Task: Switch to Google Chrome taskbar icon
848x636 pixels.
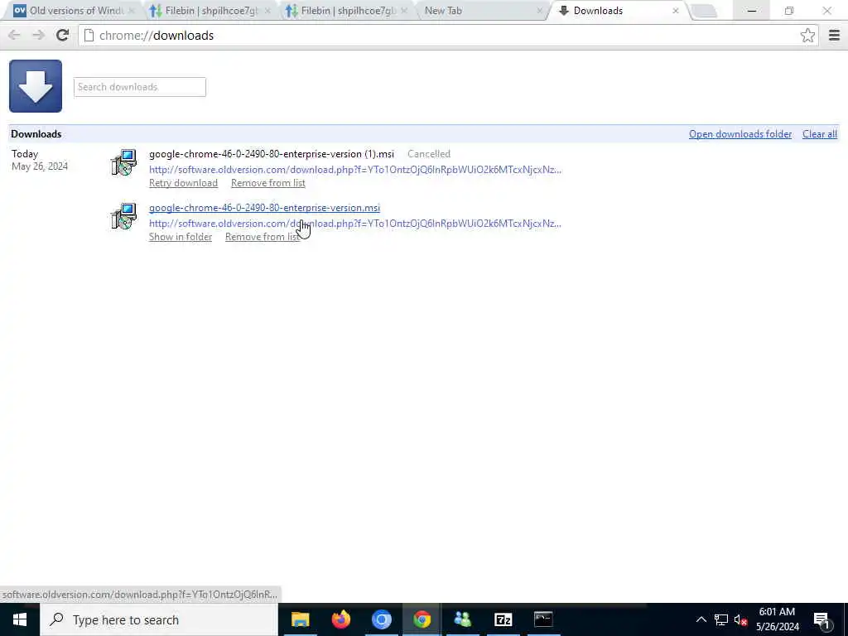Action: (x=422, y=619)
